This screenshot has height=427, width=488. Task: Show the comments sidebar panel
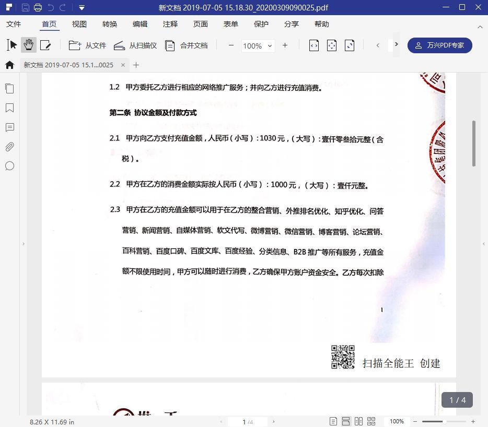click(9, 127)
